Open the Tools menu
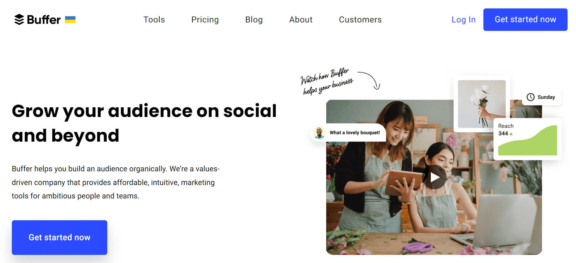Image resolution: width=576 pixels, height=263 pixels. pos(154,20)
